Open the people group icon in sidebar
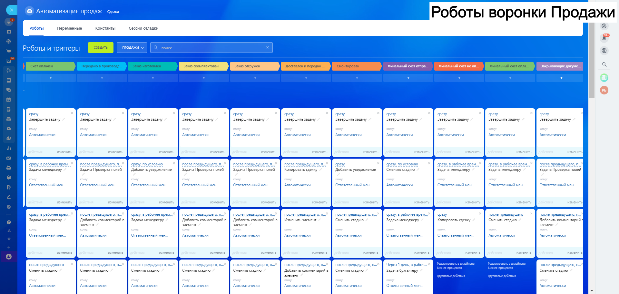Screen dimensions: 619x294 coord(9,138)
